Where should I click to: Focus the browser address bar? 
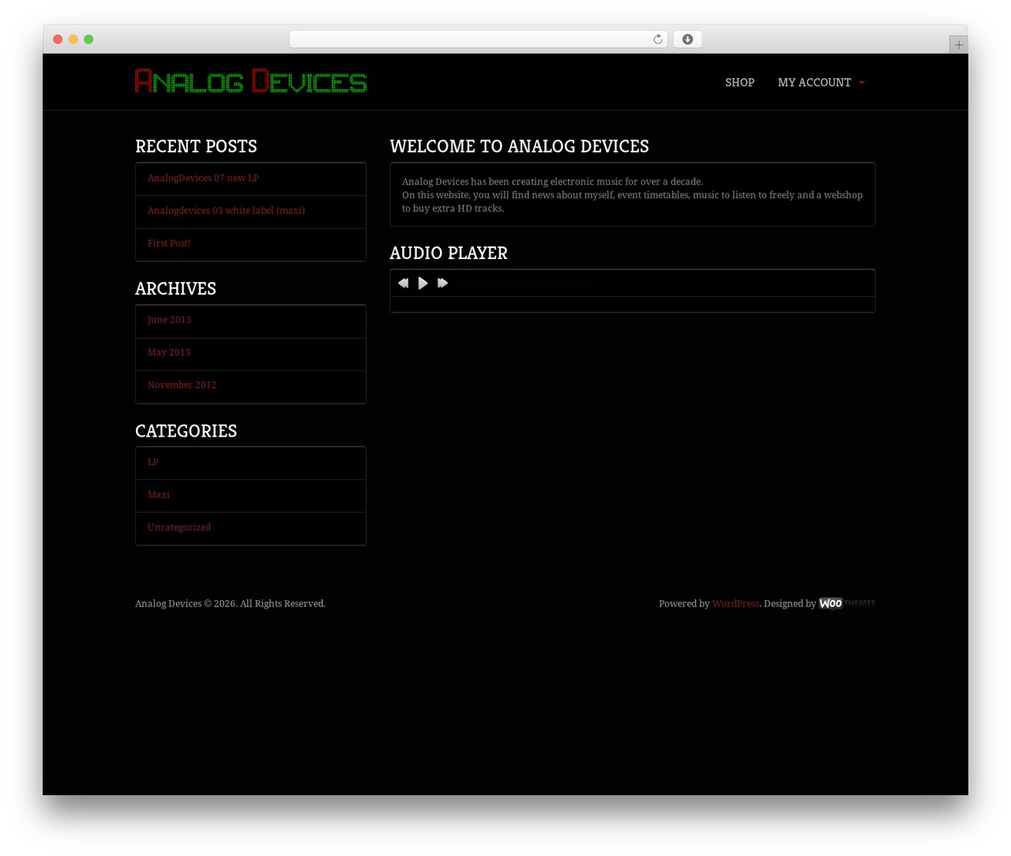pos(478,39)
